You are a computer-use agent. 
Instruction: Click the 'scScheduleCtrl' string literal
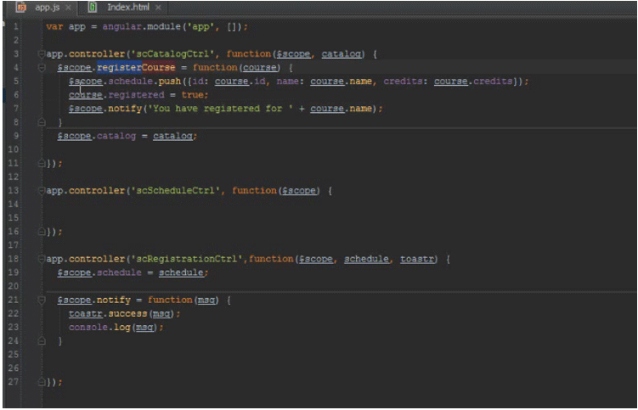pyautogui.click(x=175, y=191)
